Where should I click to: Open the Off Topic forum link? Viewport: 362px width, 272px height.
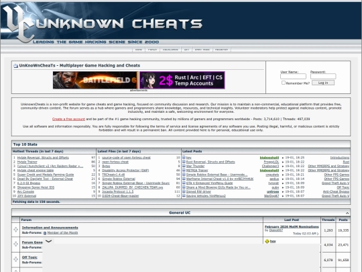pyautogui.click(x=29, y=257)
